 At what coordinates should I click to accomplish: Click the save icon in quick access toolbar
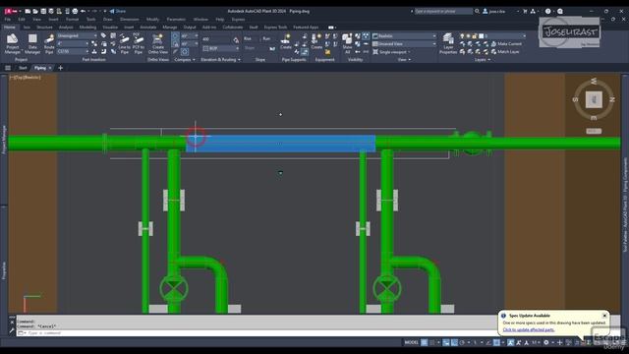(43, 11)
